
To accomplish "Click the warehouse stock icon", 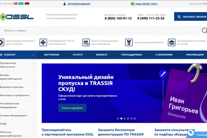I will pos(172,42).
